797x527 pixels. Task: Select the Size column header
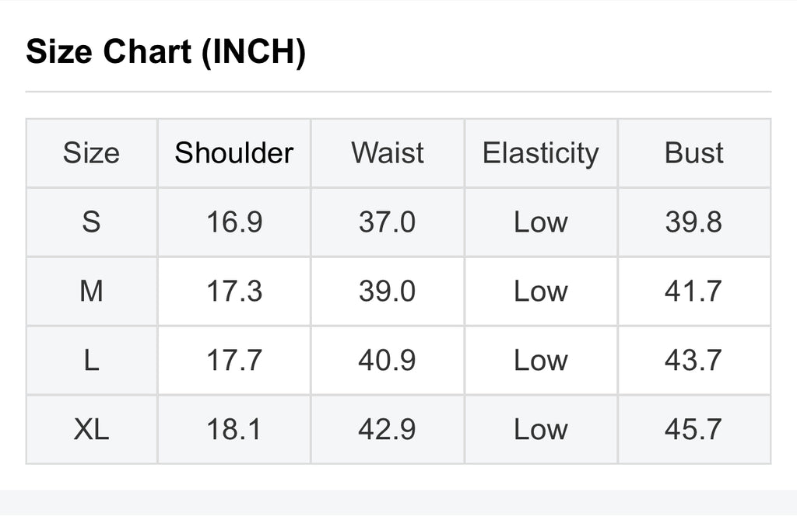(x=91, y=153)
